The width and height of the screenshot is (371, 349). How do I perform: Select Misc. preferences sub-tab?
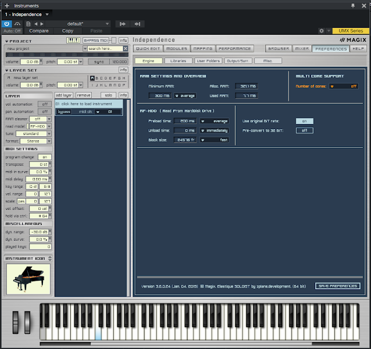[x=268, y=61]
